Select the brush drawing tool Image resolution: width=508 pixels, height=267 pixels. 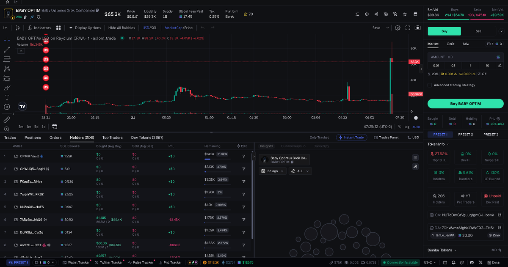click(x=7, y=88)
